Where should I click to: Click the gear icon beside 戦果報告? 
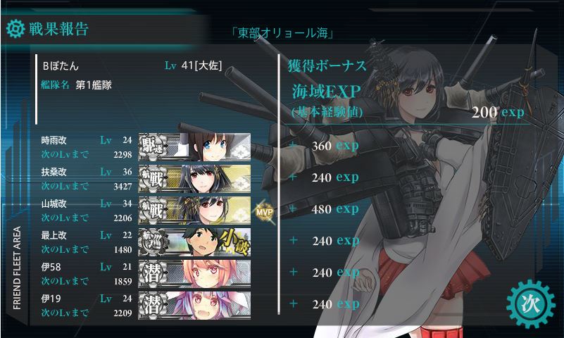pyautogui.click(x=15, y=29)
